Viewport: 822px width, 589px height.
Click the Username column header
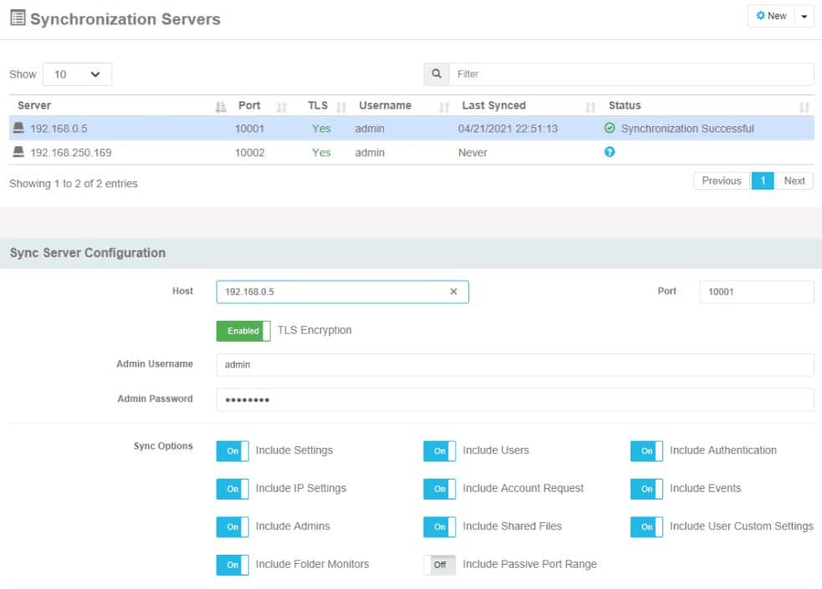385,105
